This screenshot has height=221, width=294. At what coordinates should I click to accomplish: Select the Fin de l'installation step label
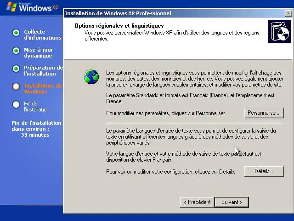tap(37, 106)
